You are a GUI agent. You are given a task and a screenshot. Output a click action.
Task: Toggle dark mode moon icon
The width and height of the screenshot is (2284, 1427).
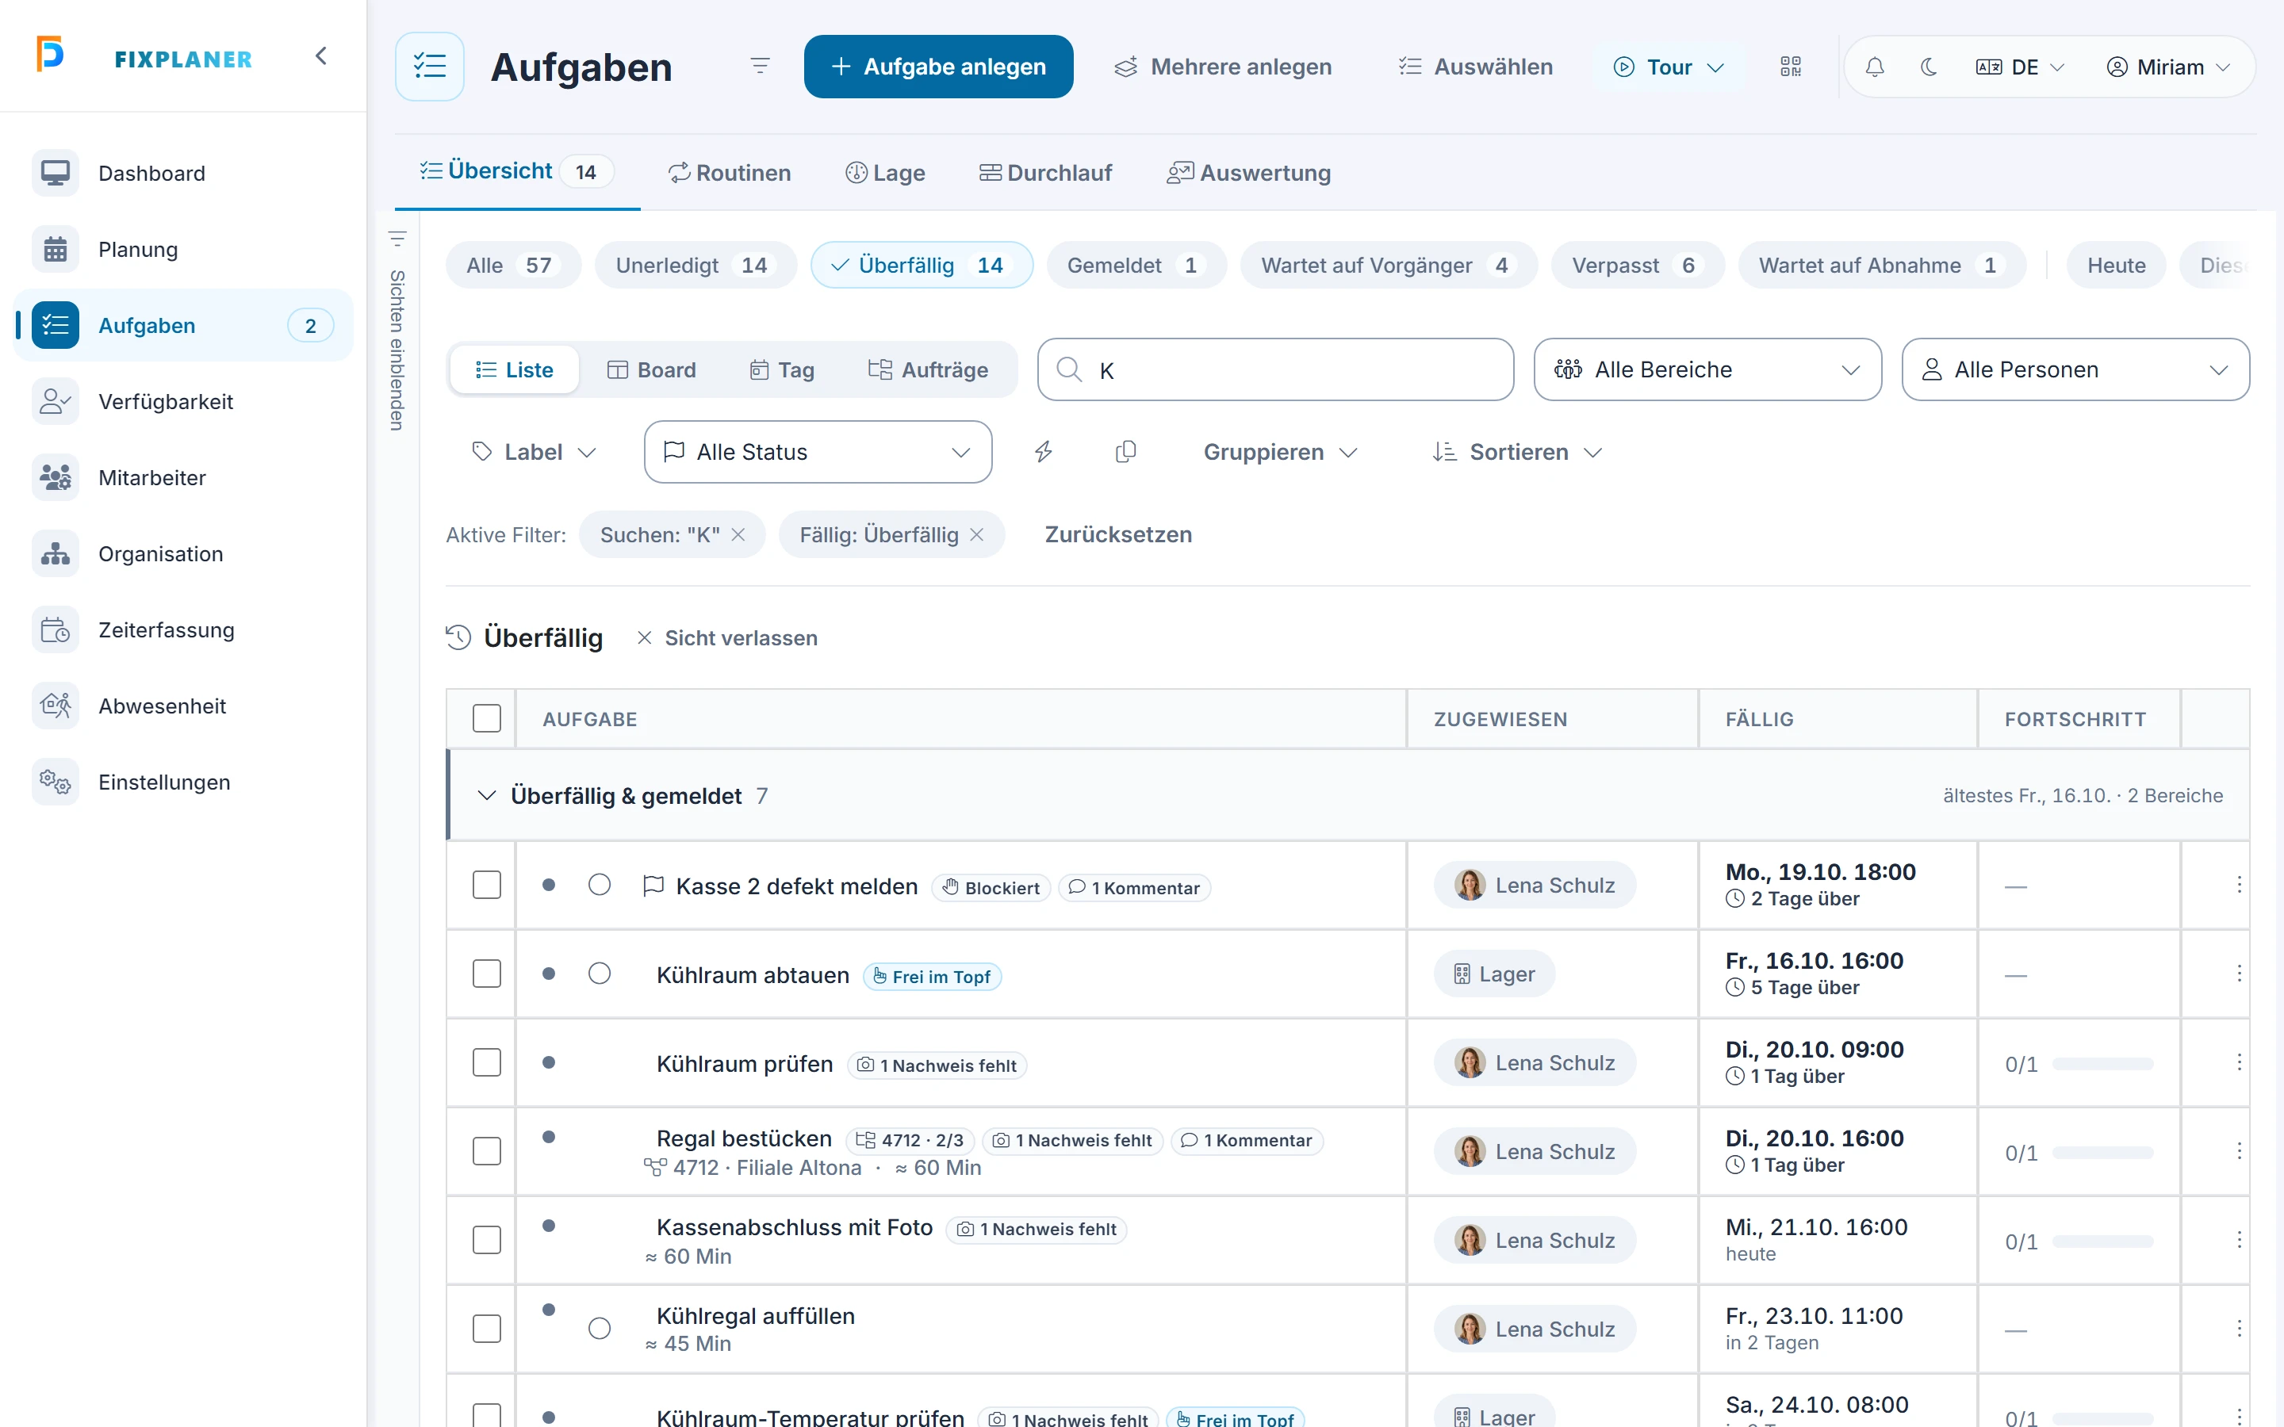pos(1930,67)
